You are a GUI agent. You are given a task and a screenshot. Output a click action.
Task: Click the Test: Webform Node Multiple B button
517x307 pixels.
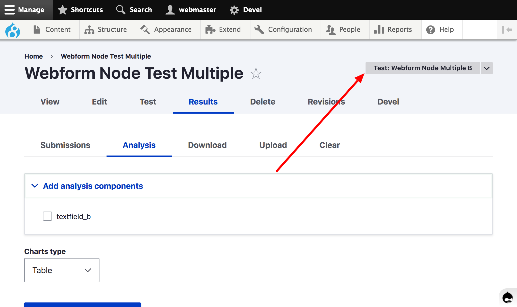click(x=423, y=68)
